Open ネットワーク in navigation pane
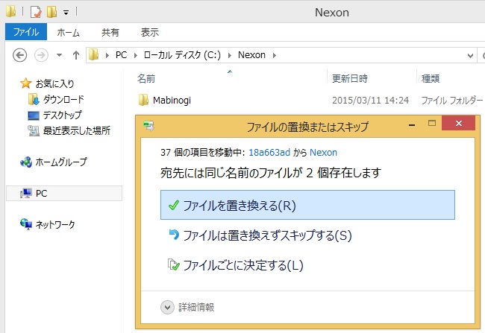 point(55,224)
